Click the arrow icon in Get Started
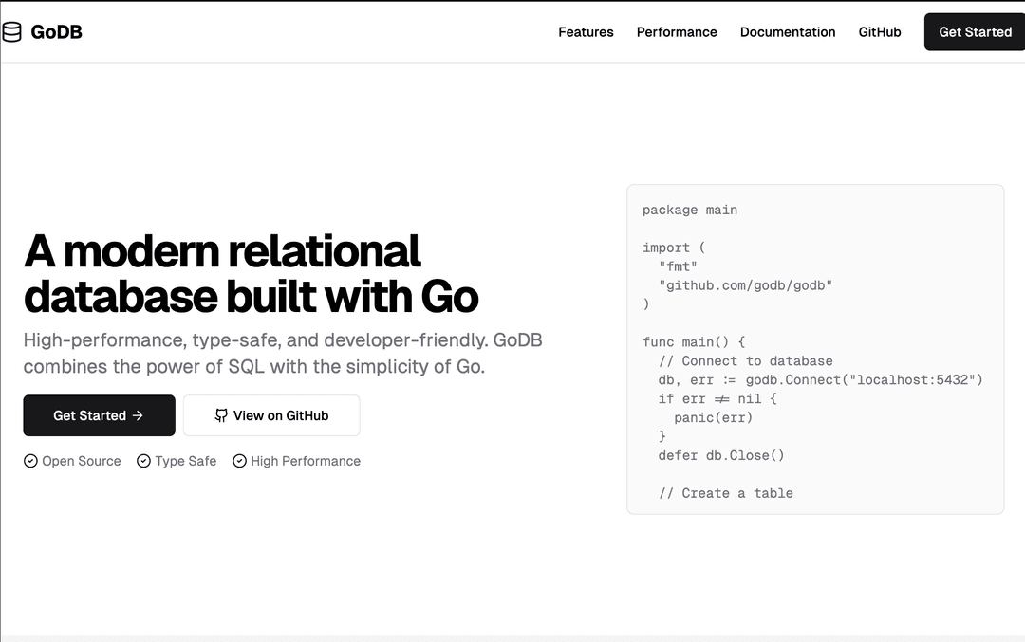Image resolution: width=1025 pixels, height=642 pixels. [138, 415]
